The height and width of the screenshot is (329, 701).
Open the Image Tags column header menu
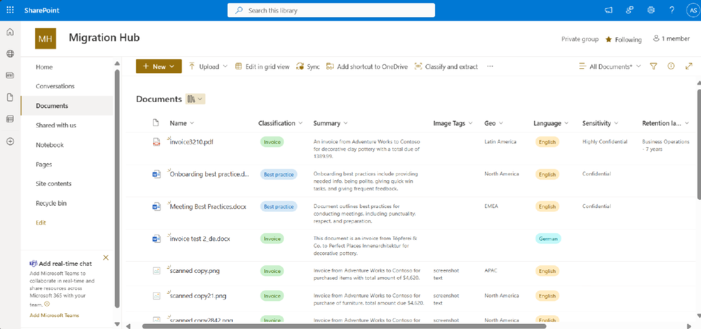(453, 123)
